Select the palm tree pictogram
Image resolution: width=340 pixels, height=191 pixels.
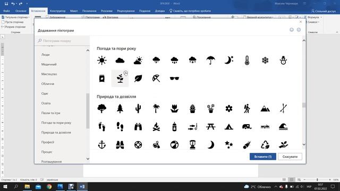coord(156,108)
